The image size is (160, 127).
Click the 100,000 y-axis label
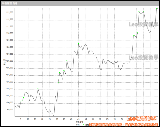10,103
